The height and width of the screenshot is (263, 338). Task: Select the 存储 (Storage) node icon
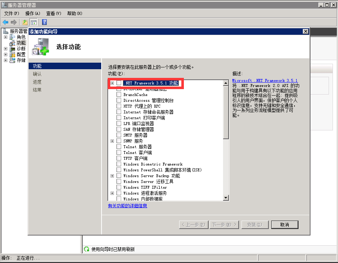point(13,60)
